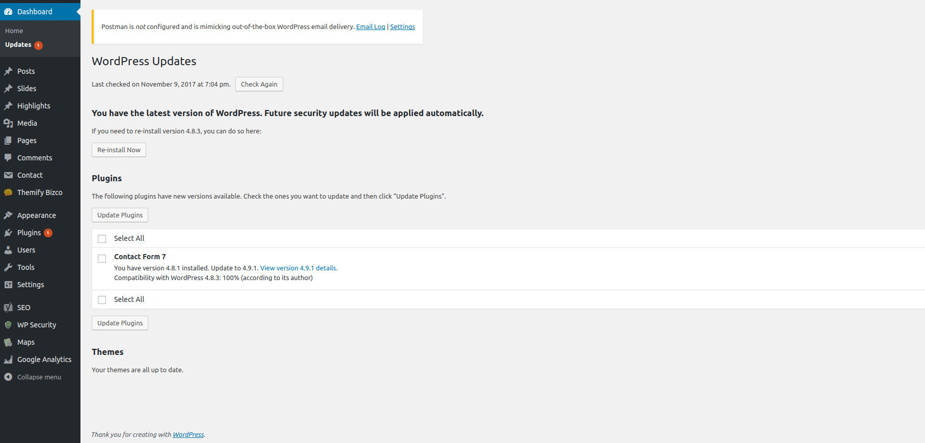Click the Themify Bizco icon

pyautogui.click(x=8, y=192)
